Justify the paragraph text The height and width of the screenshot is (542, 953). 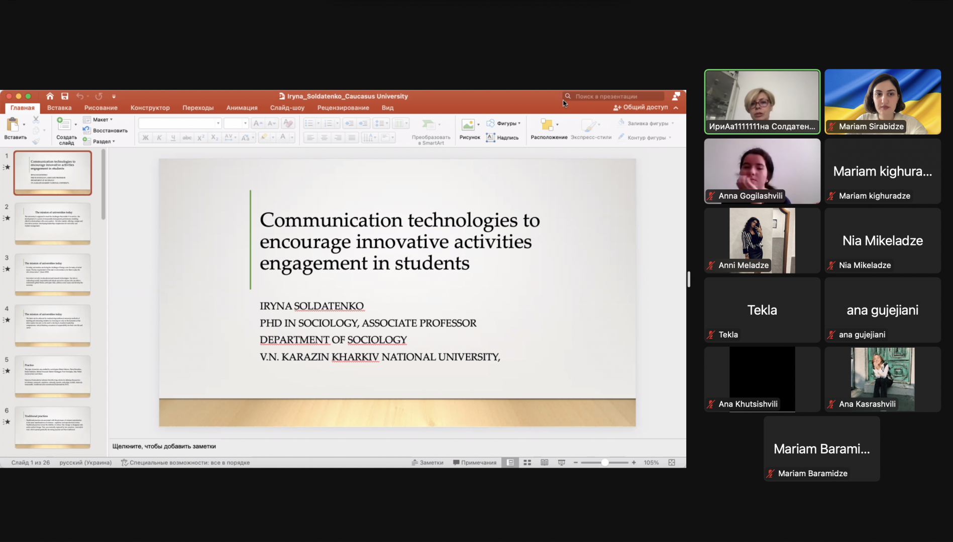tap(352, 138)
